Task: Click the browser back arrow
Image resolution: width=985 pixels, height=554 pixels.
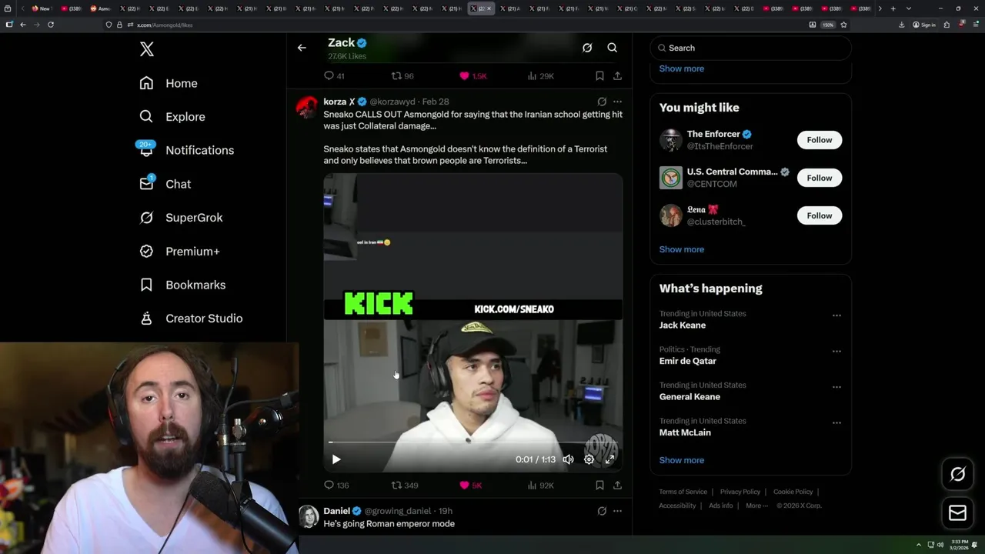Action: tap(23, 25)
